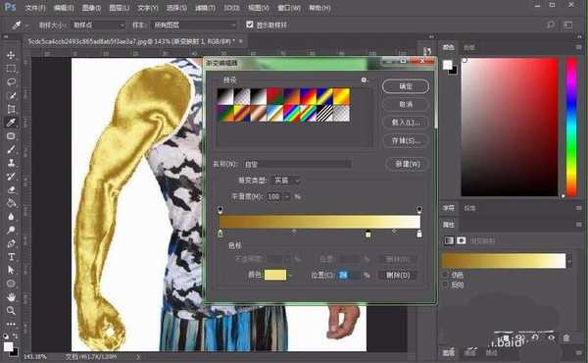Open the Color panel flyout menu
588x363 pixels.
(579, 47)
